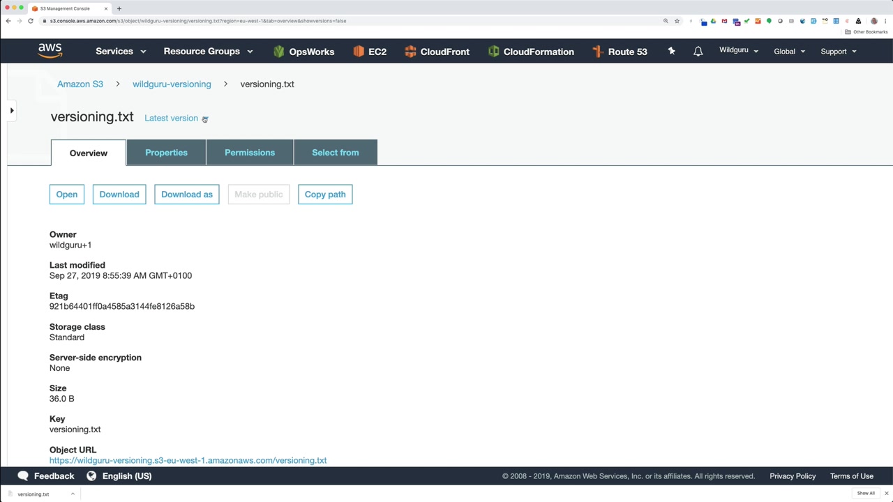893x502 pixels.
Task: Click the Gmail extension icon
Action: [x=724, y=21]
